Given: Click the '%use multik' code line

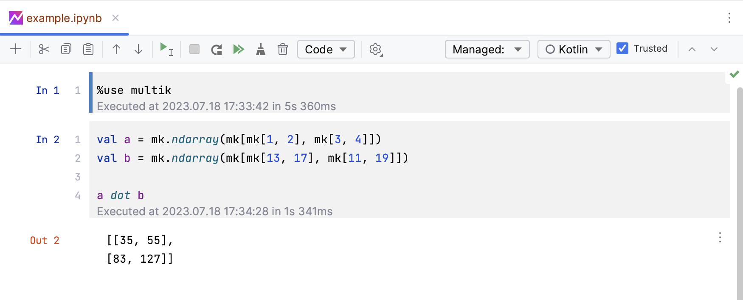Looking at the screenshot, I should coord(134,90).
